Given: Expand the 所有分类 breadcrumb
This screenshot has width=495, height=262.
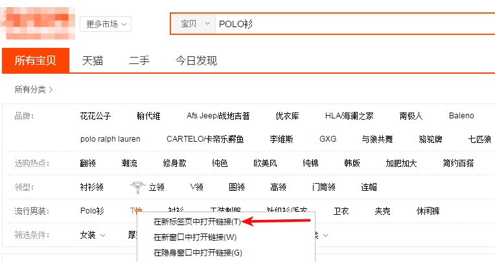Looking at the screenshot, I should 34,89.
